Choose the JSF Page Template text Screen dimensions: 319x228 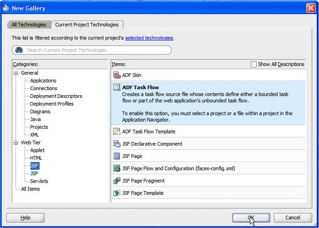click(143, 193)
